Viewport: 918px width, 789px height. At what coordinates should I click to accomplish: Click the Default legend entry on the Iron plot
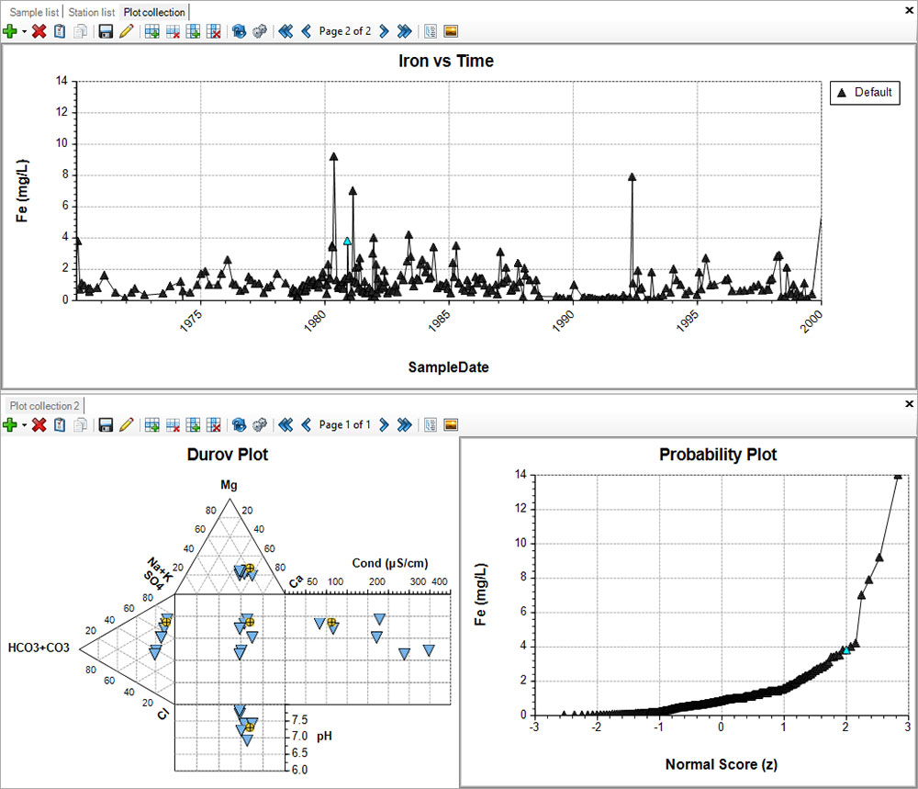pos(864,93)
